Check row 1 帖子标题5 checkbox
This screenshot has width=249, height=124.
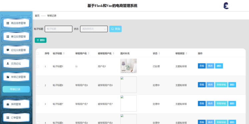click(x=38, y=66)
